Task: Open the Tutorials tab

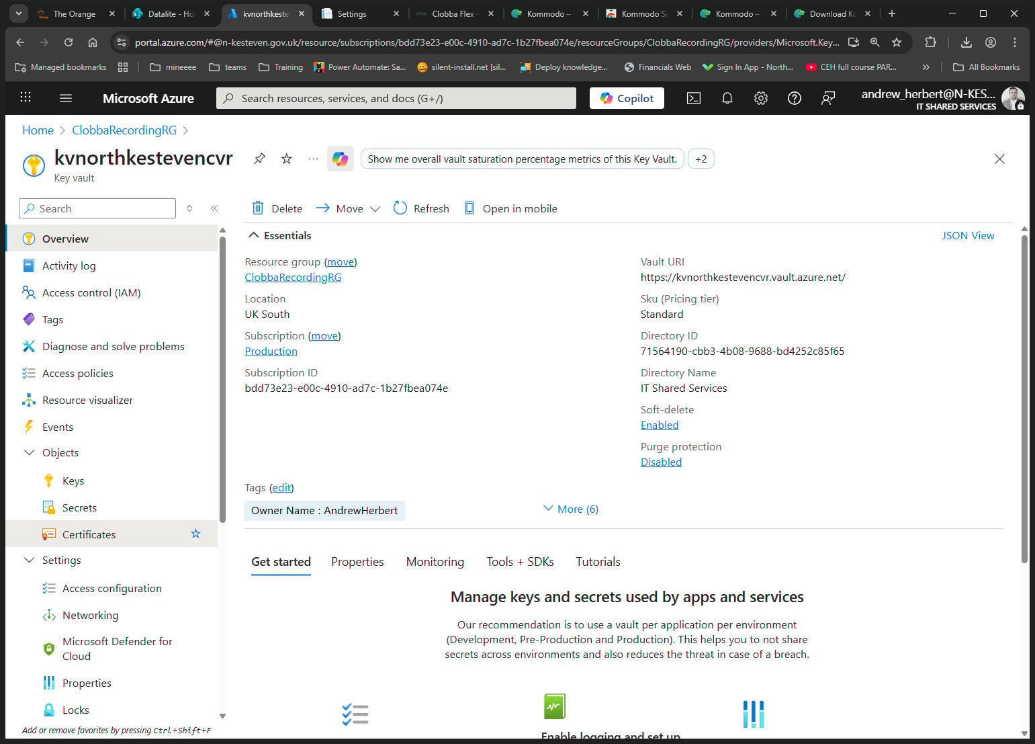Action: point(598,562)
